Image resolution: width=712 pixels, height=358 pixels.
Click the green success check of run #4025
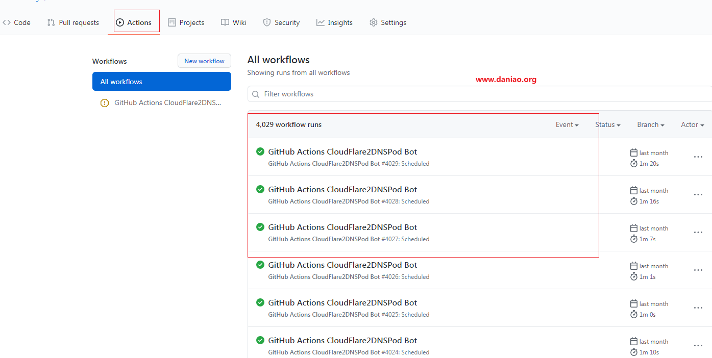click(x=260, y=302)
